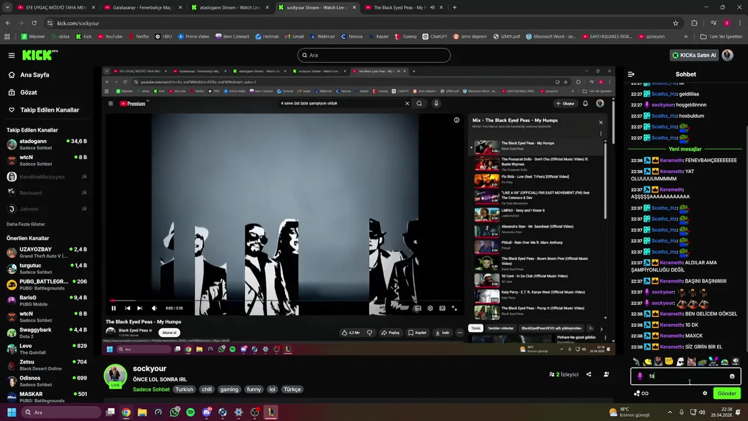748x421 pixels.
Task: Open wtcN under Takip Edilen Kanallar
Action: 47,160
